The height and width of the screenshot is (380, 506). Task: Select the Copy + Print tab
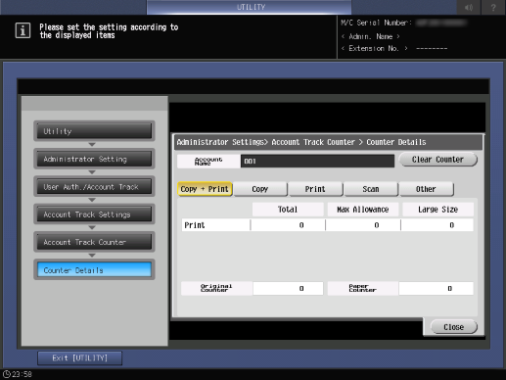pos(205,189)
